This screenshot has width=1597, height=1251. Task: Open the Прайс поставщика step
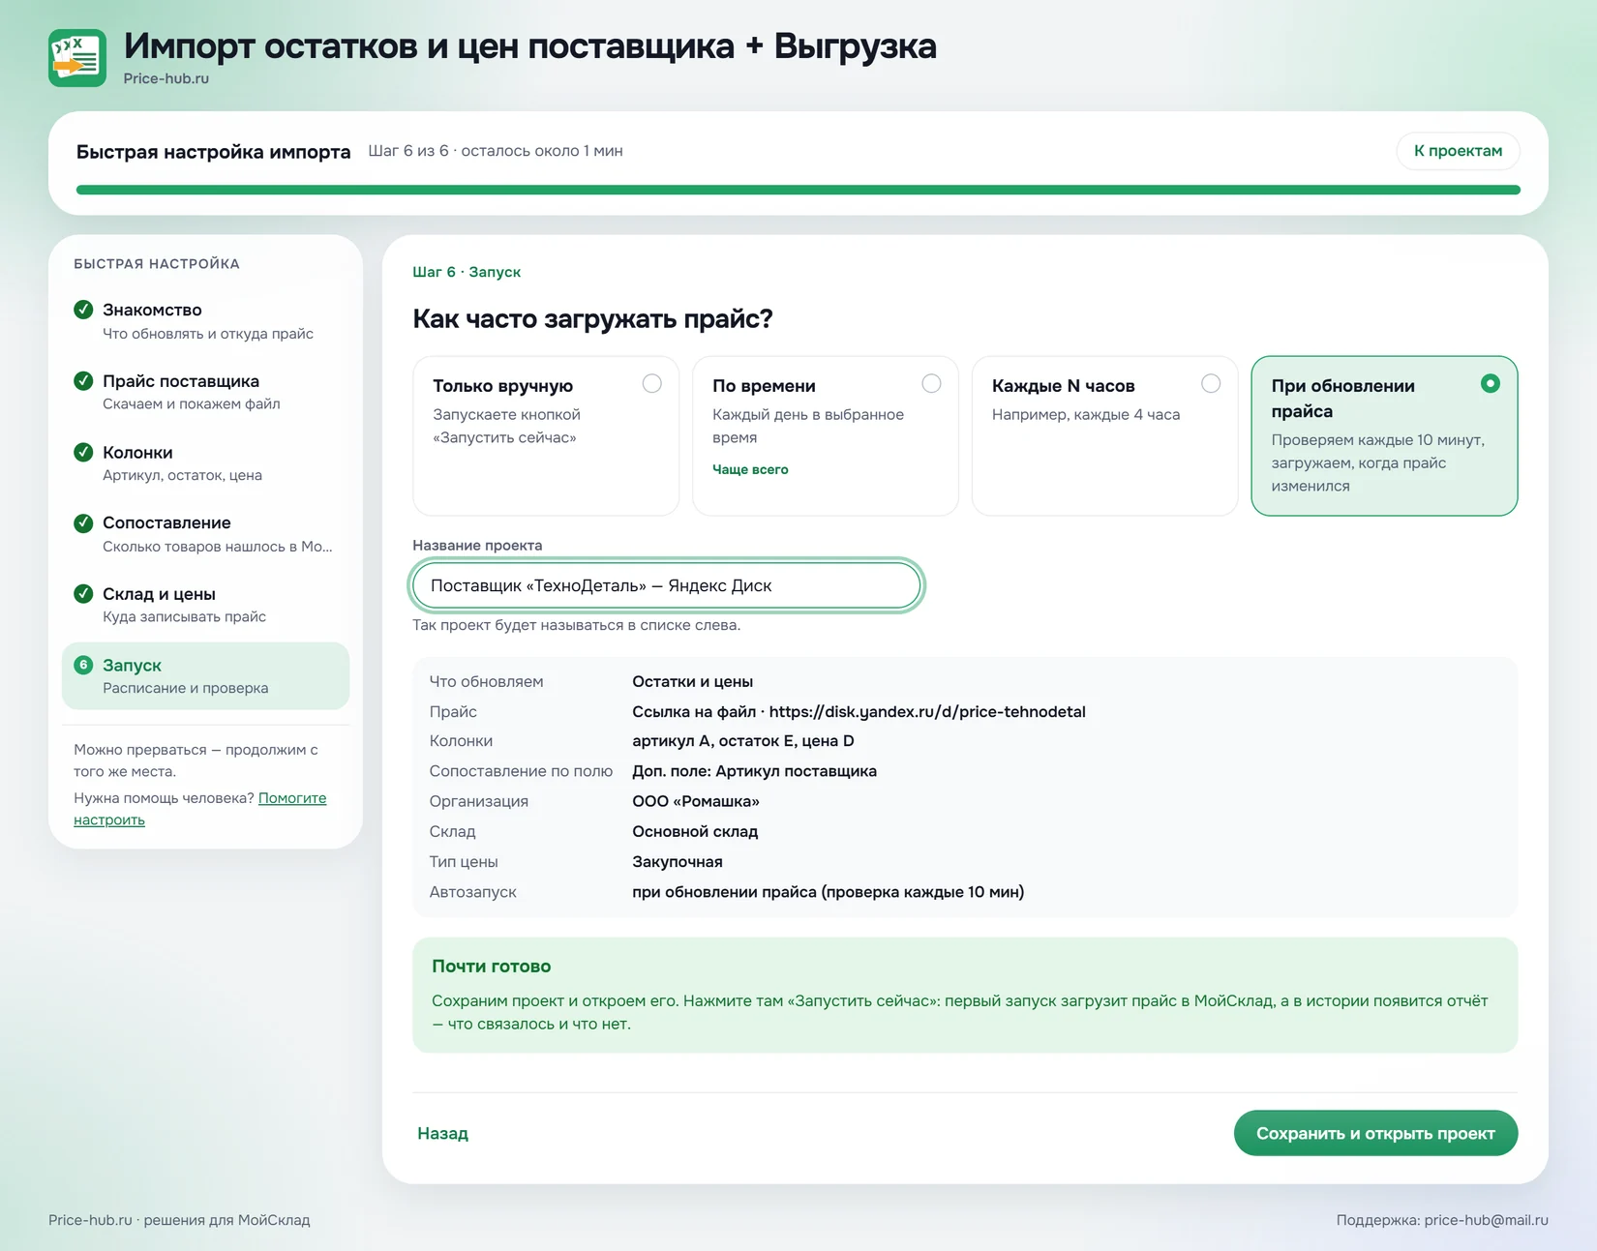[205, 392]
